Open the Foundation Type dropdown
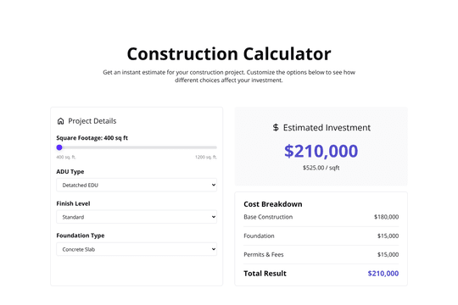The height and width of the screenshot is (305, 458). pos(137,249)
